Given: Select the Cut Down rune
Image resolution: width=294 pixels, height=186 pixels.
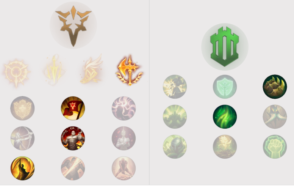Looking at the screenshot, I should tap(73, 168).
